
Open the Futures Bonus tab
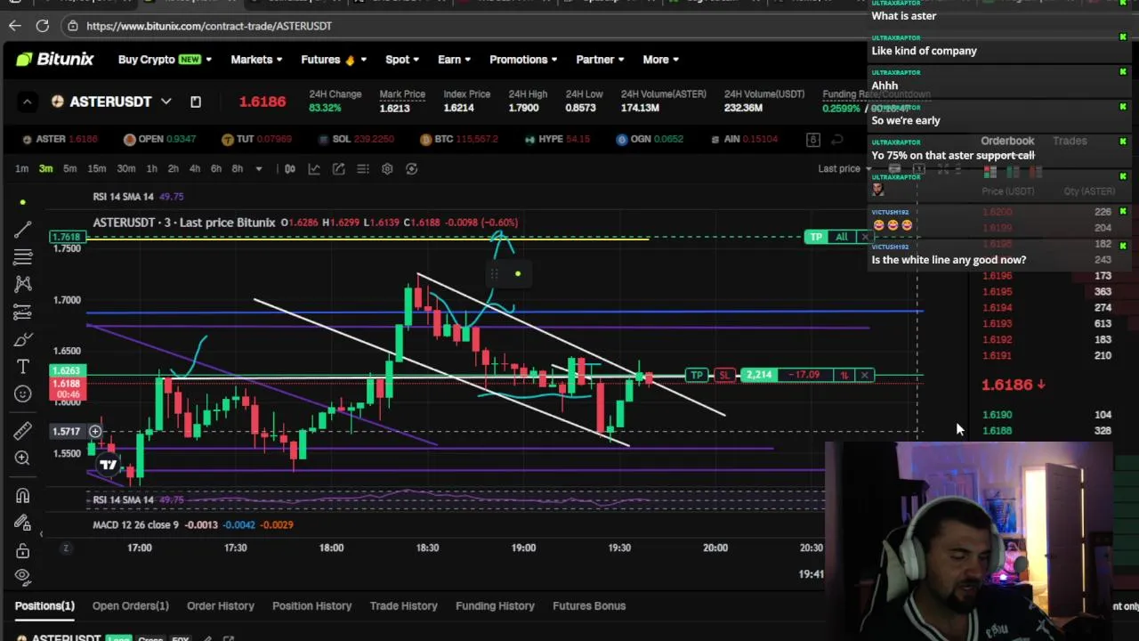tap(589, 605)
